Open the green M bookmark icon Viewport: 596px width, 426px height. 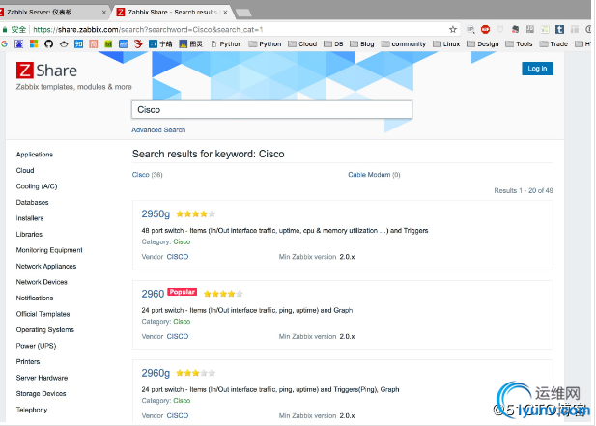108,44
